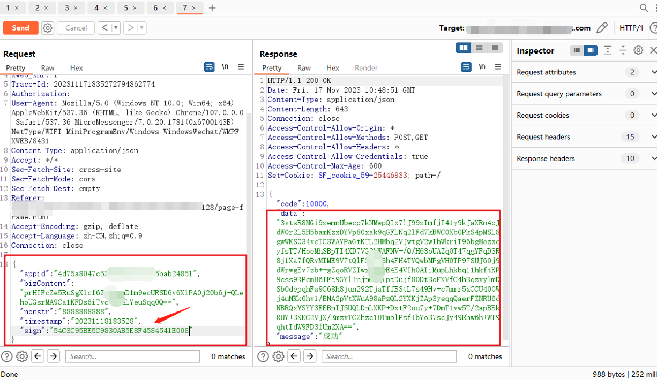The width and height of the screenshot is (657, 380).
Task: Click the response code value 10000
Action: 316,204
